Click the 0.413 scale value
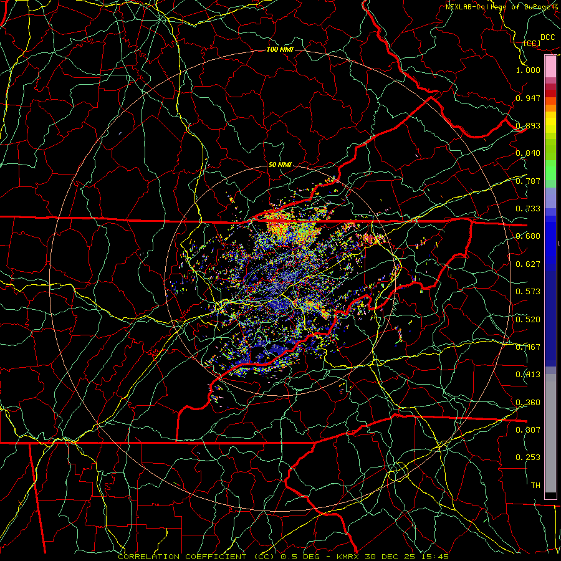Image resolution: width=561 pixels, height=561 pixels. (528, 375)
